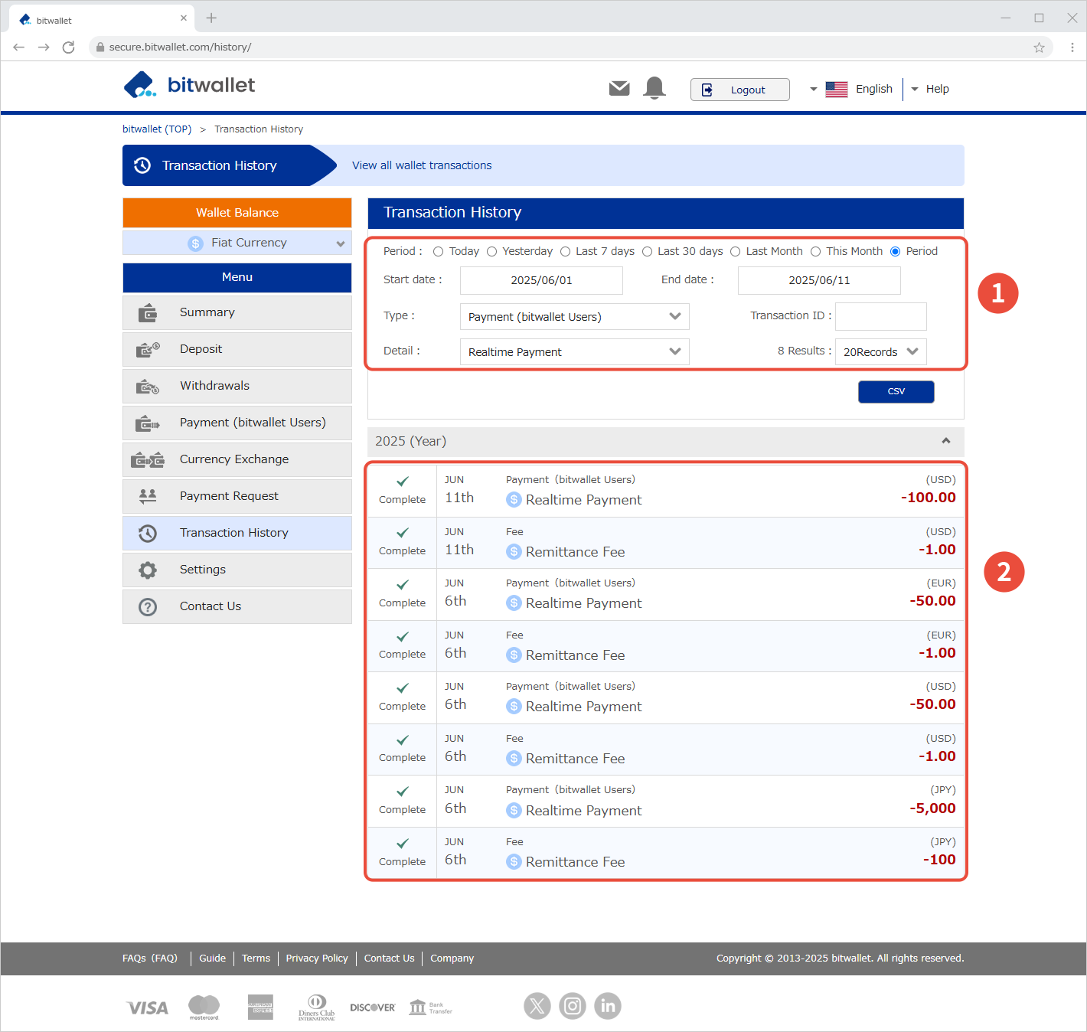Open the Instagram icon in footer

[x=573, y=1005]
